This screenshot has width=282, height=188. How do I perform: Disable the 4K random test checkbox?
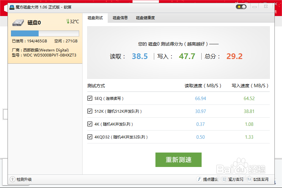click(89, 124)
